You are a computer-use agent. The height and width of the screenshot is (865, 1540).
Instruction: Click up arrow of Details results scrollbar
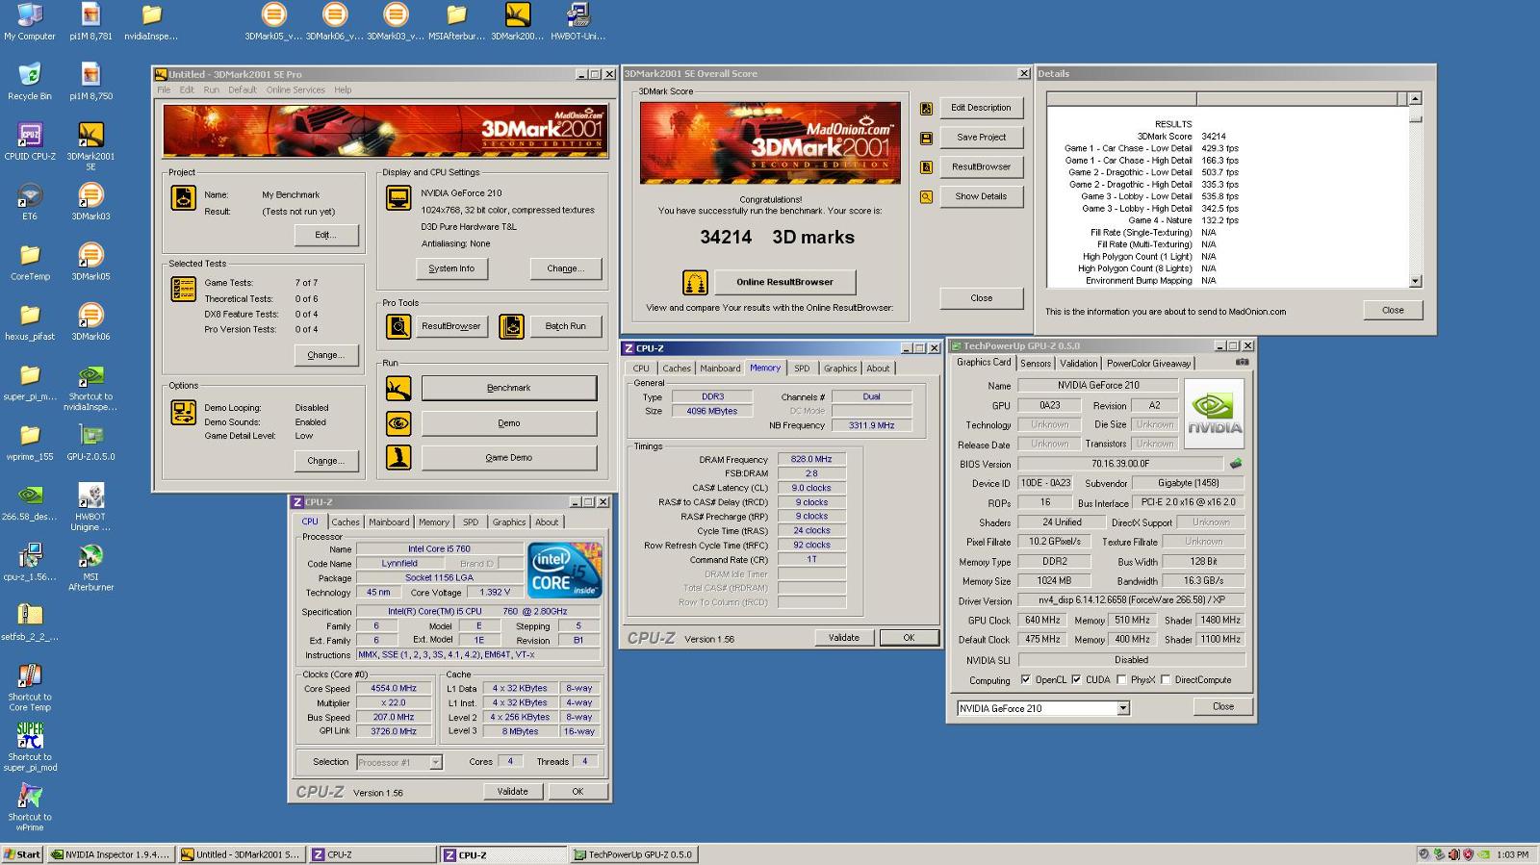[1415, 99]
